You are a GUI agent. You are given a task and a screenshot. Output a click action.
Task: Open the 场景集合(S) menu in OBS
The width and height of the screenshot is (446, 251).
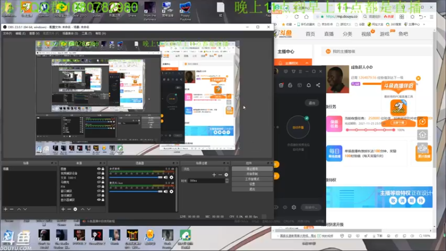(70, 33)
